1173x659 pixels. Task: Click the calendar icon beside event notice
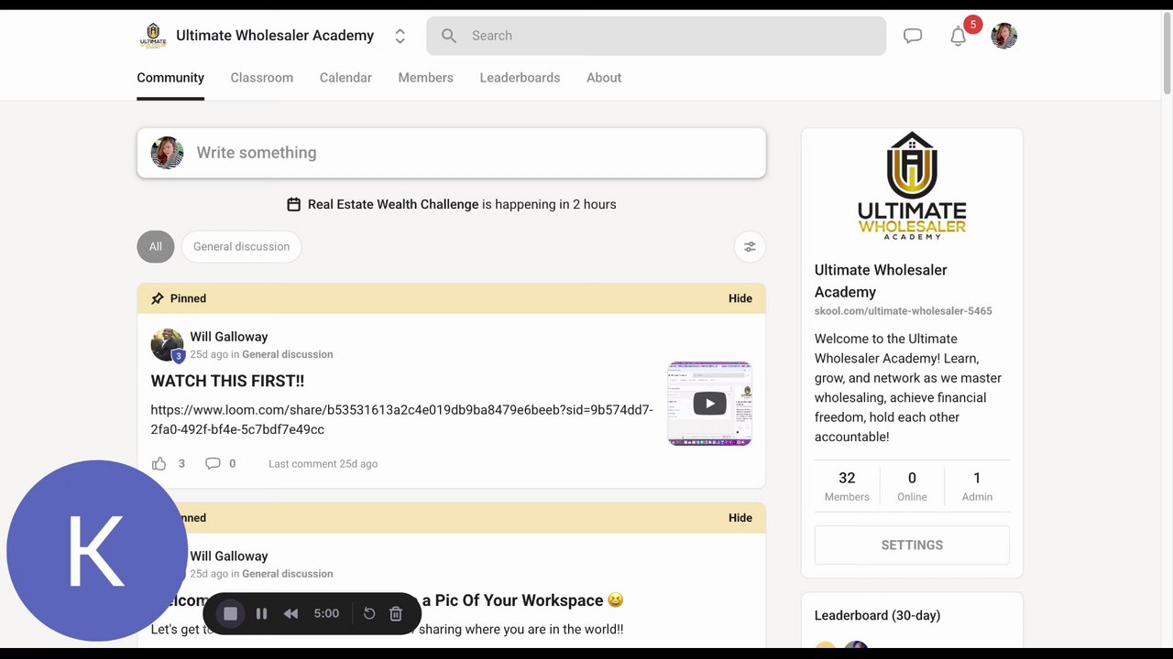293,204
